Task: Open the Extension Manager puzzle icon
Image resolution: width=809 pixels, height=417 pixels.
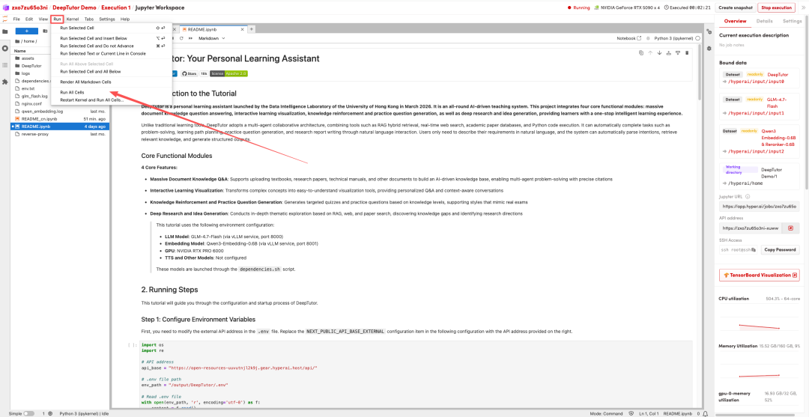Action: [5, 82]
